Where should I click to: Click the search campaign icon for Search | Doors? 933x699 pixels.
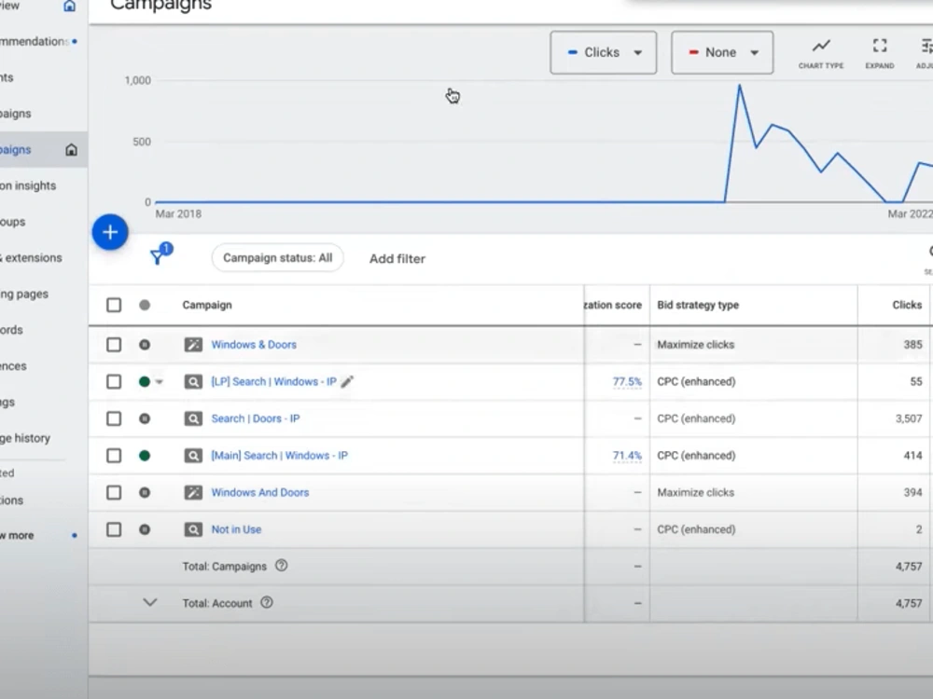(x=193, y=418)
